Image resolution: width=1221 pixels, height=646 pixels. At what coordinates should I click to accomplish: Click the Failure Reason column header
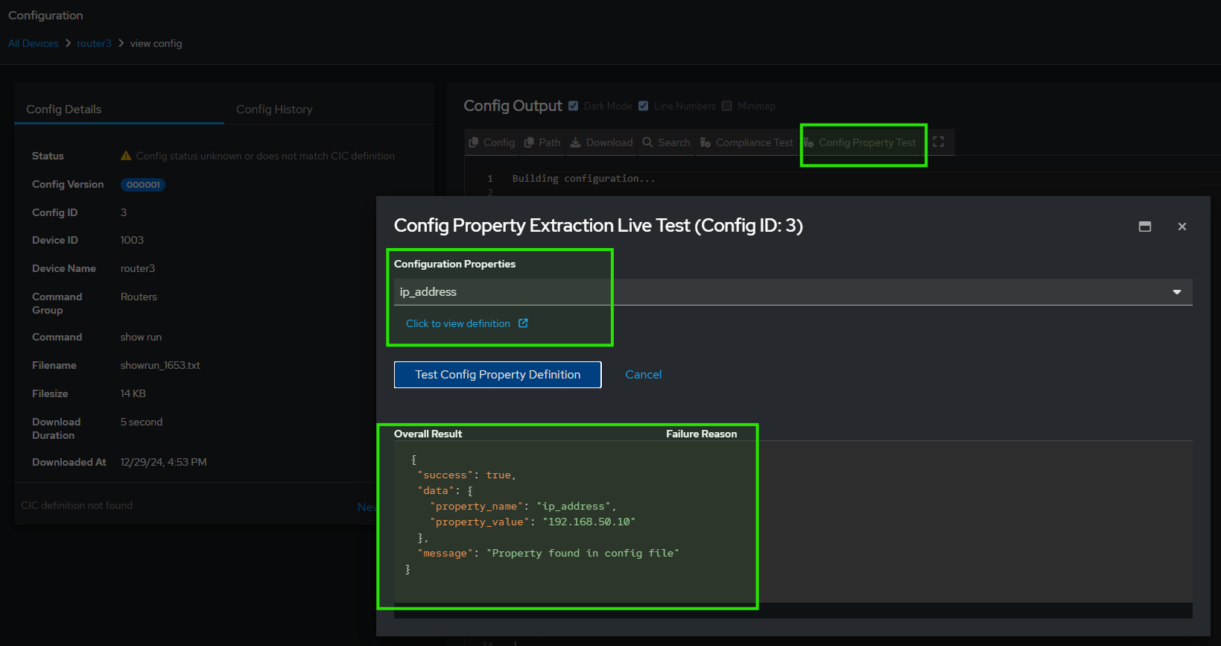[702, 434]
